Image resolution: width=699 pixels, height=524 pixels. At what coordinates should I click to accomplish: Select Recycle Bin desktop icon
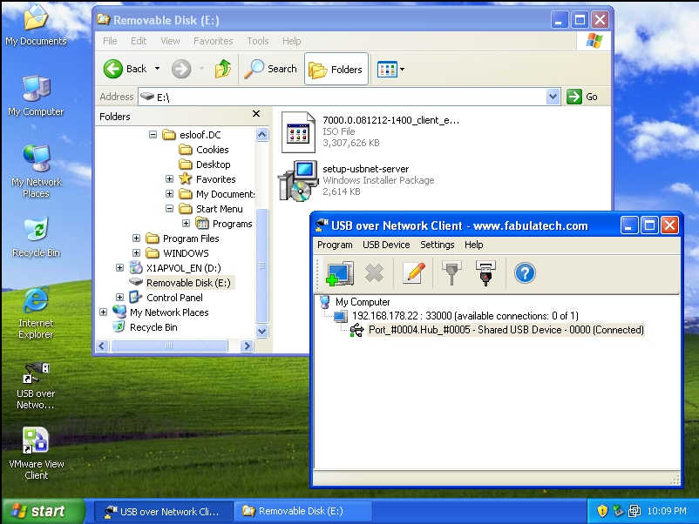pyautogui.click(x=36, y=237)
